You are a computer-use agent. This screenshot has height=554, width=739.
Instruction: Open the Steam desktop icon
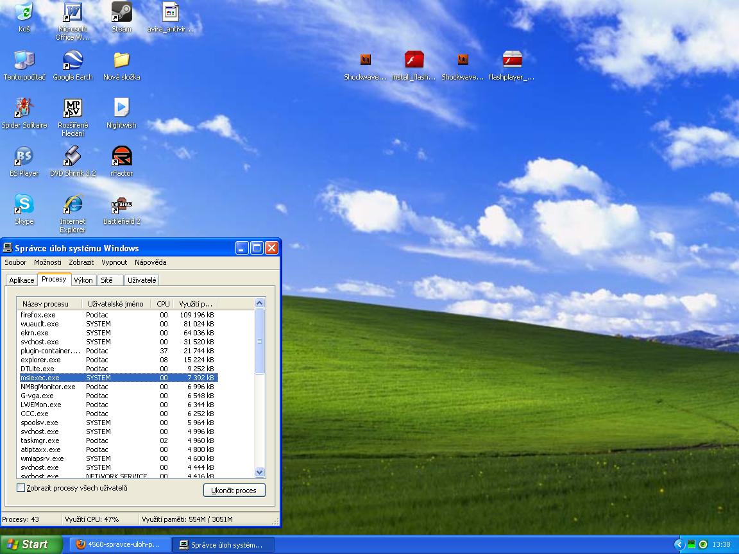121,13
